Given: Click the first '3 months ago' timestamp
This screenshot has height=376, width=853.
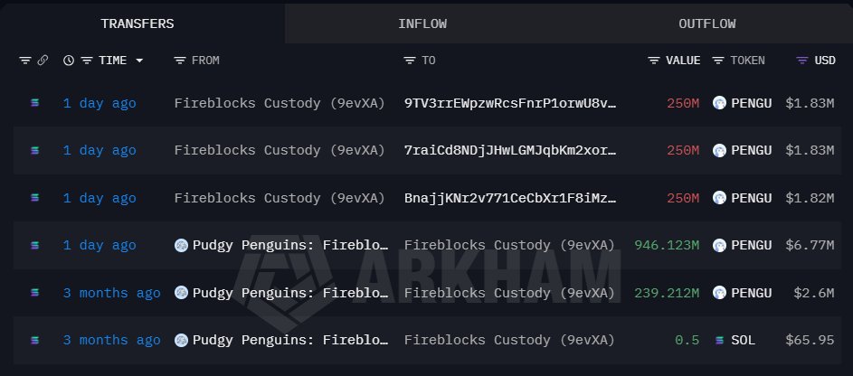Looking at the screenshot, I should pos(111,293).
